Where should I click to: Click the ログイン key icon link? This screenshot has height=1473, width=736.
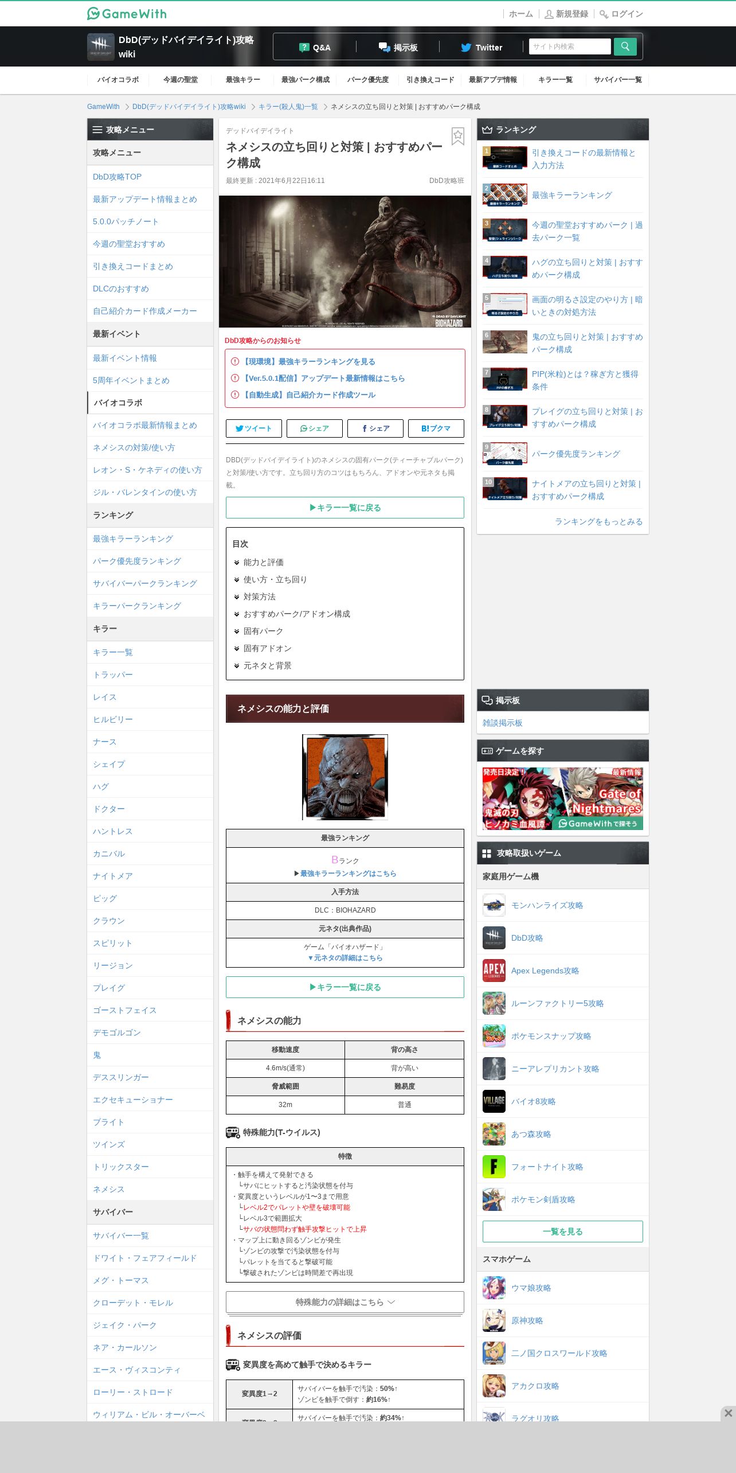point(621,14)
